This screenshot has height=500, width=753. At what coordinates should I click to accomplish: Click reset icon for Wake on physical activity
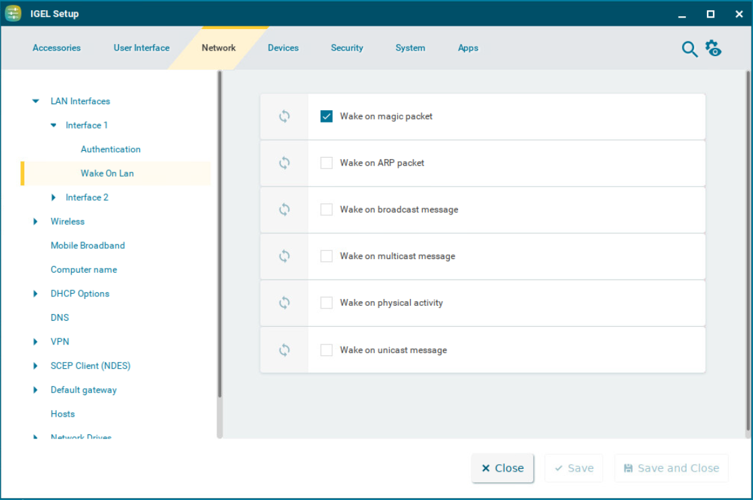coord(284,303)
